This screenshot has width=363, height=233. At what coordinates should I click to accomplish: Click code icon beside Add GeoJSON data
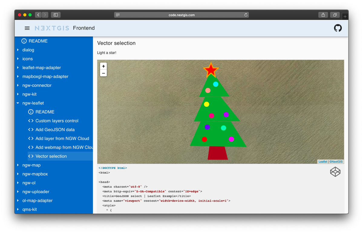31,129
